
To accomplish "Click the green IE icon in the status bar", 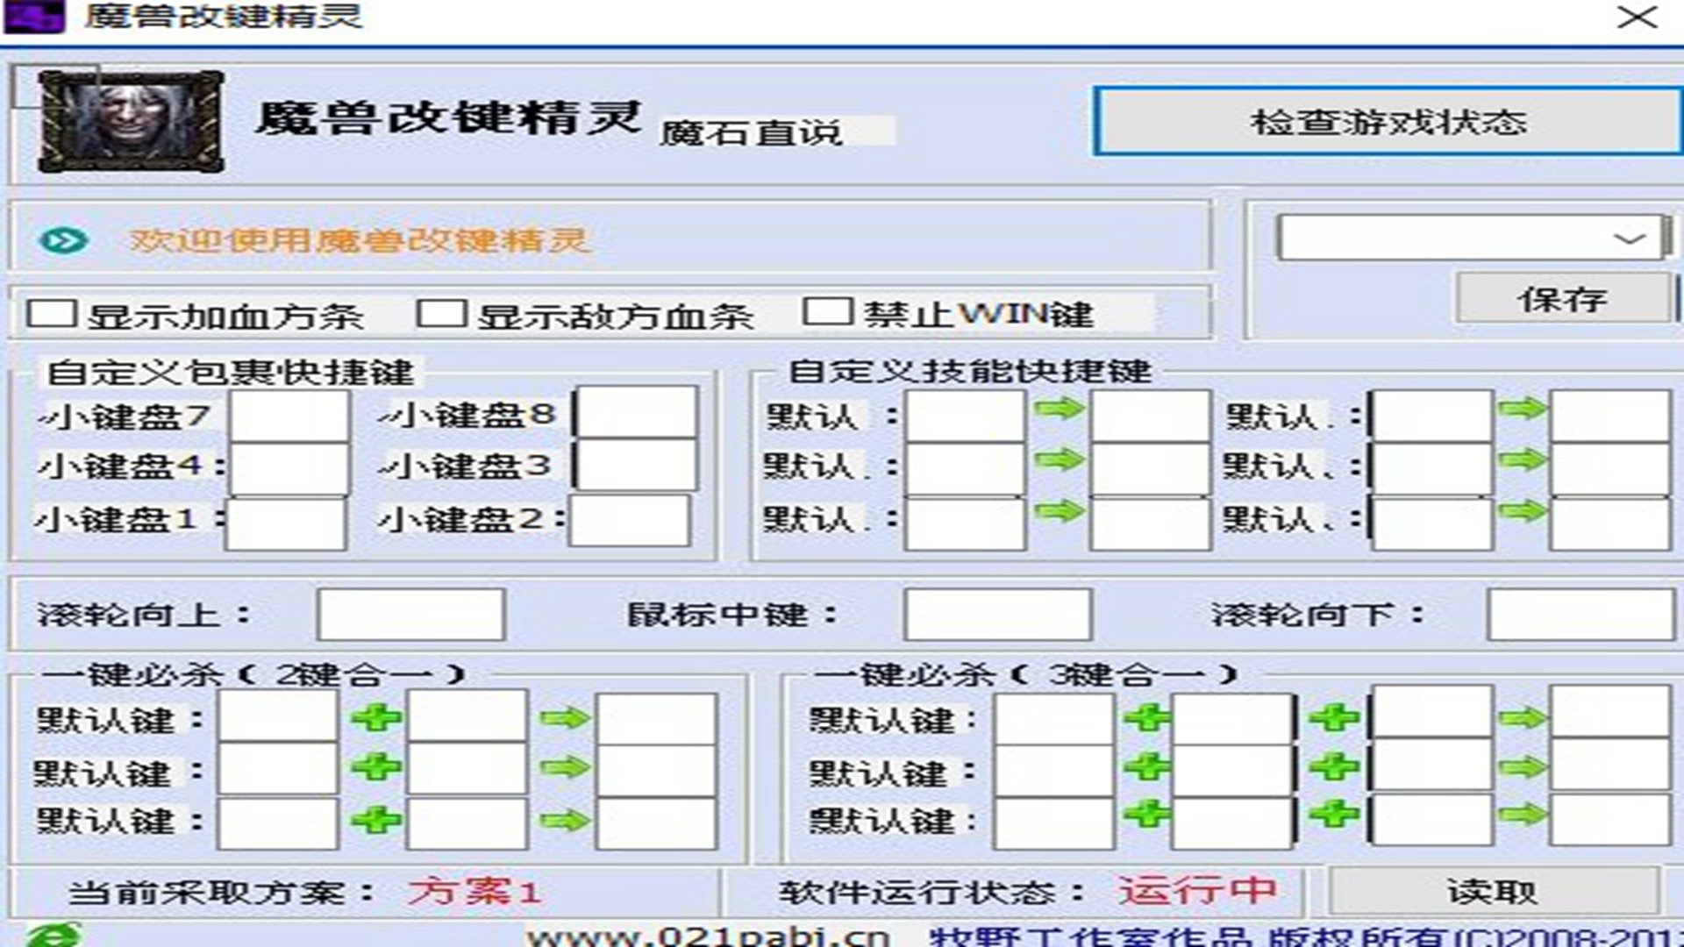I will click(53, 935).
